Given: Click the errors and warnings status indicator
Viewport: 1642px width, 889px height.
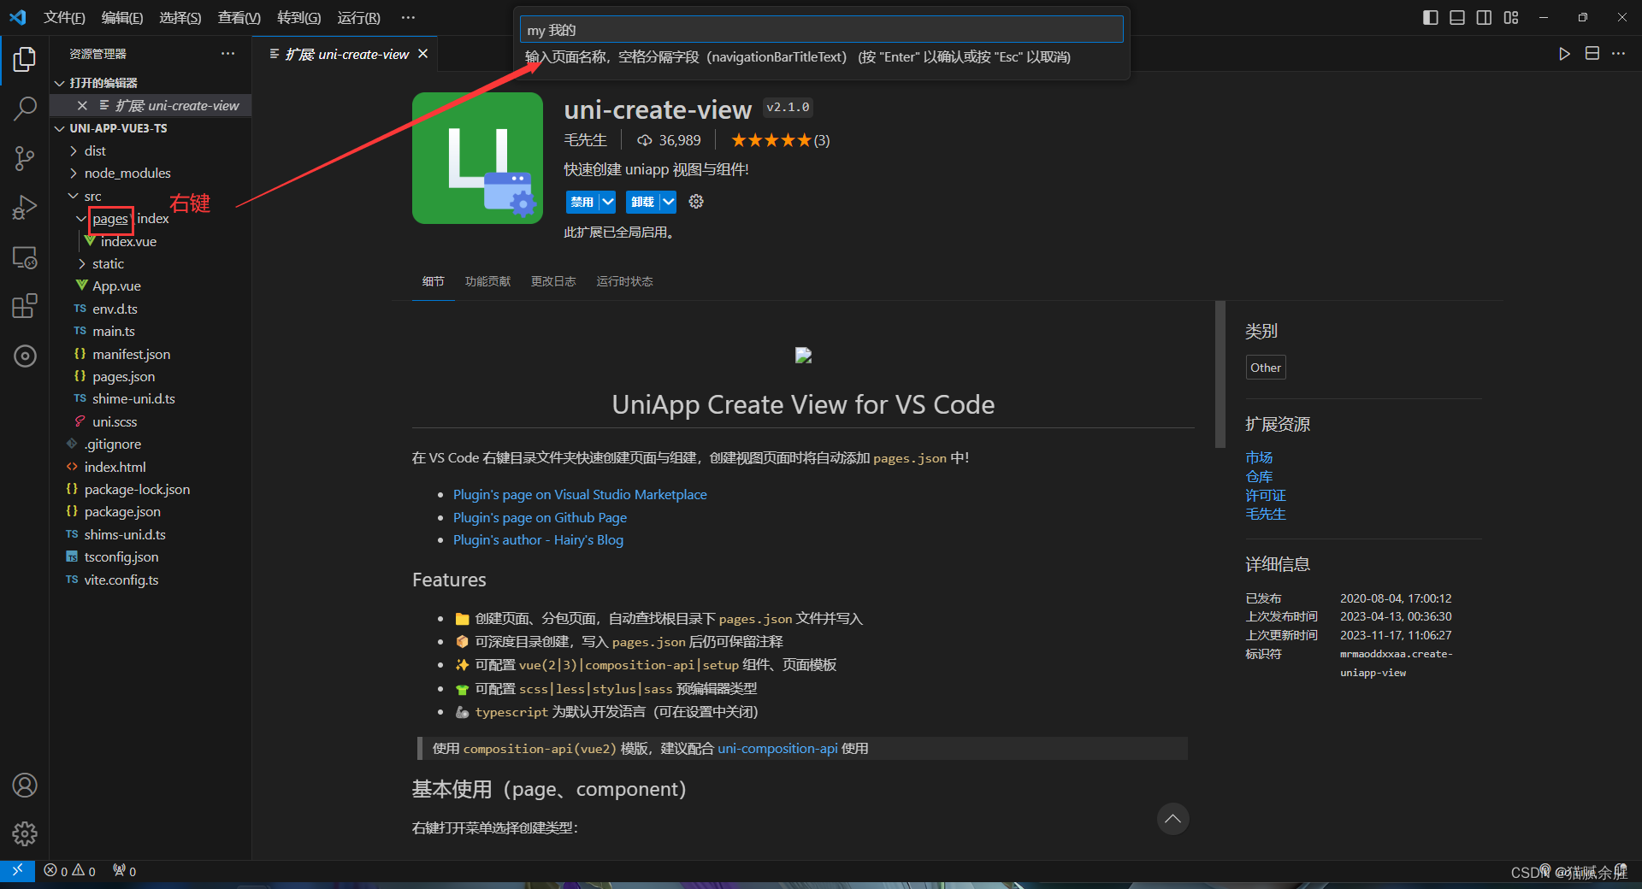Looking at the screenshot, I should [x=69, y=871].
